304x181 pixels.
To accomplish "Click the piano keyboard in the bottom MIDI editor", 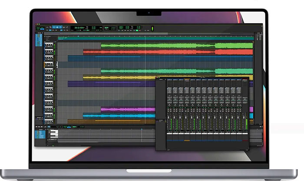I will pyautogui.click(x=54, y=134).
